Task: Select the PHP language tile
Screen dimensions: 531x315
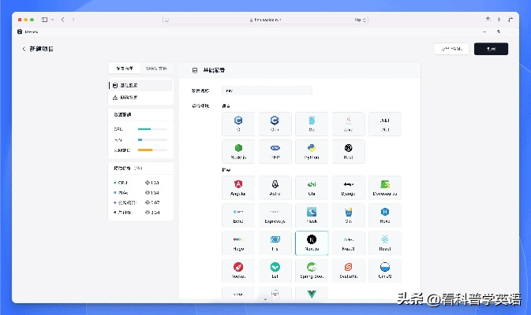Action: 275,150
